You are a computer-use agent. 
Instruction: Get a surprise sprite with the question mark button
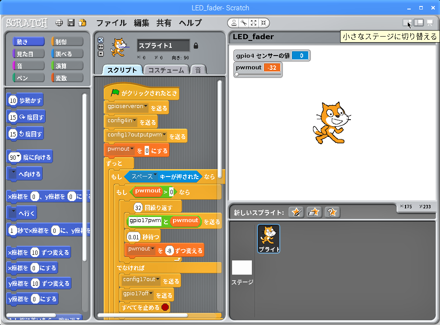332,212
